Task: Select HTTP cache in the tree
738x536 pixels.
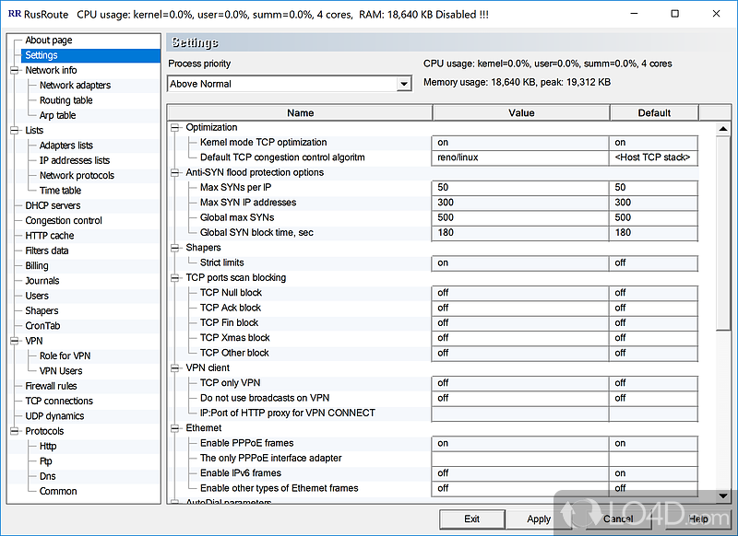Action: 50,236
